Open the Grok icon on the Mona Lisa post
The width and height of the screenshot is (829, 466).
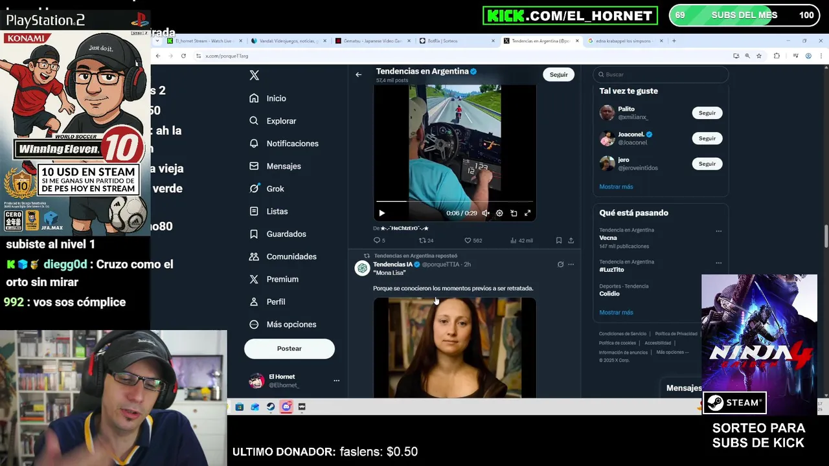pos(560,265)
